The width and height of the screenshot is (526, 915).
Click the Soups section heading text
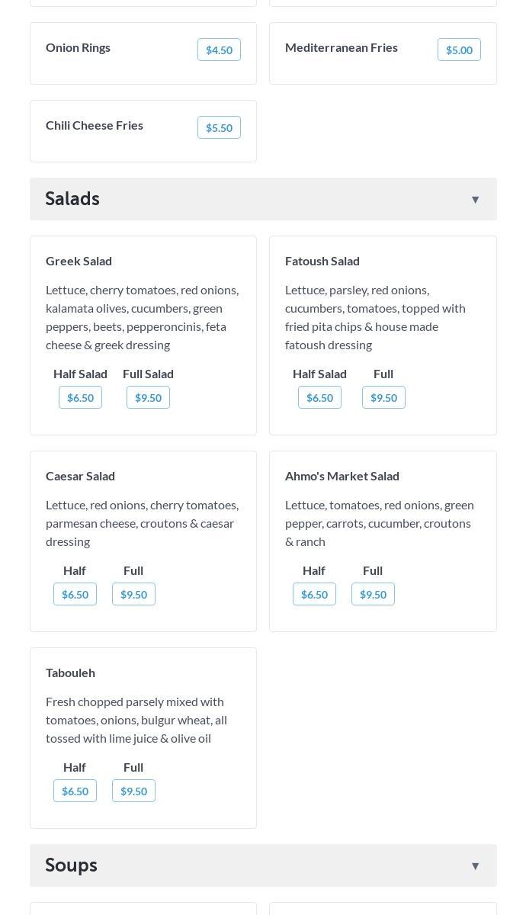pyautogui.click(x=71, y=865)
